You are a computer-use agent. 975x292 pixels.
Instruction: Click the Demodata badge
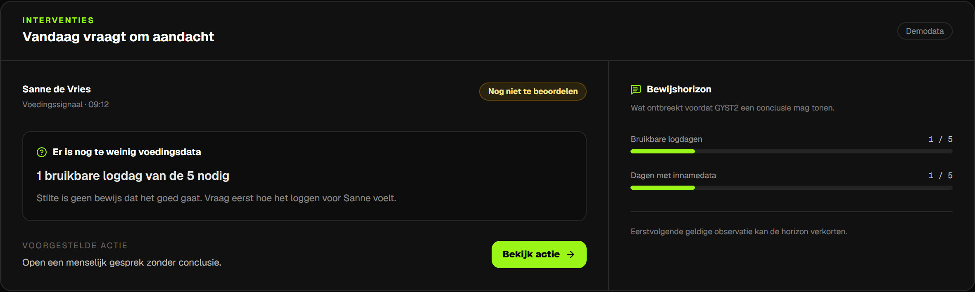pos(925,31)
